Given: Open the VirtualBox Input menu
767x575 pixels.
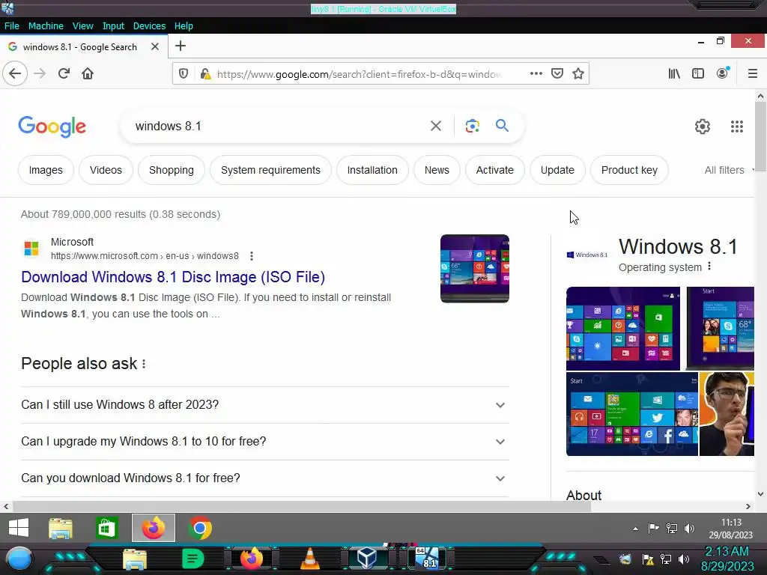Looking at the screenshot, I should click(113, 26).
